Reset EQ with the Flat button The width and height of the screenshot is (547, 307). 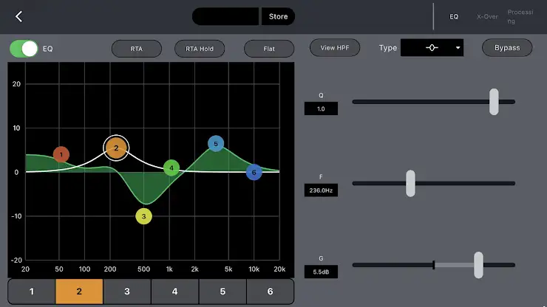pos(269,49)
